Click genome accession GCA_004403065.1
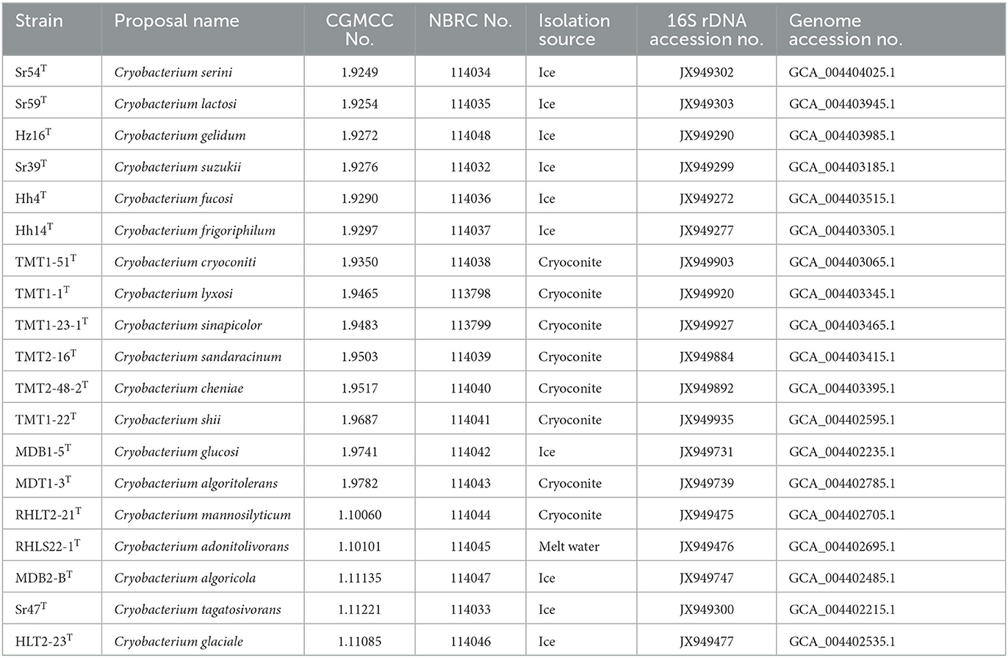Image resolution: width=1008 pixels, height=658 pixels. tap(842, 262)
